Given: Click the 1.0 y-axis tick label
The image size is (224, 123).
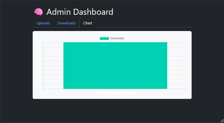Looking at the screenshot, I should tap(39, 42).
